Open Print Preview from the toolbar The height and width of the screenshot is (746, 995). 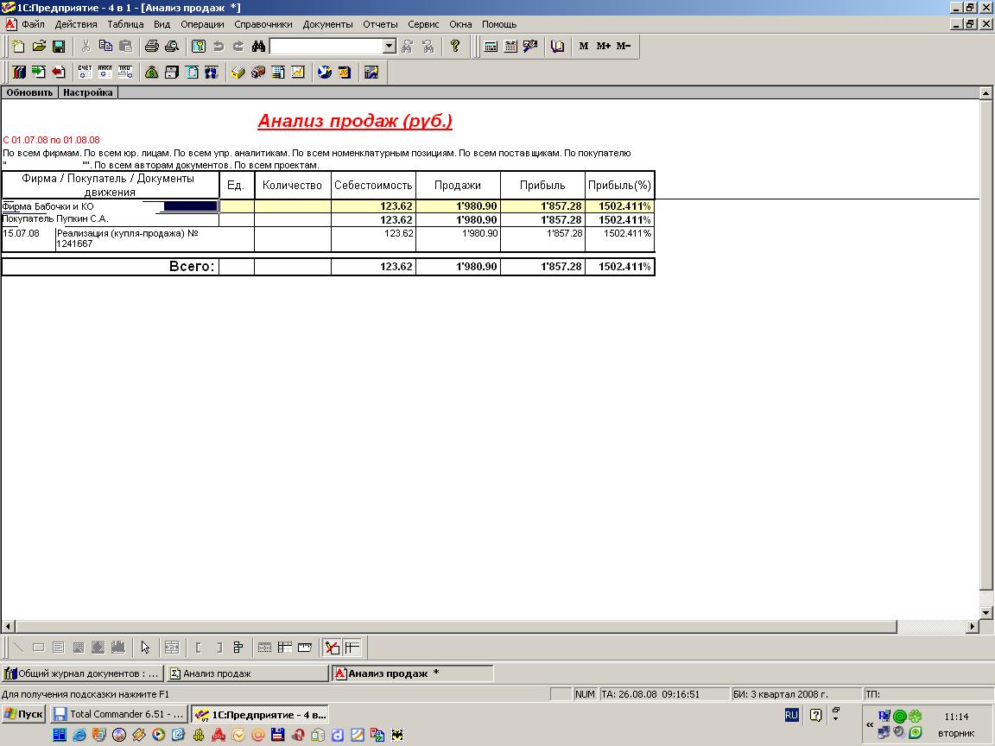[171, 47]
